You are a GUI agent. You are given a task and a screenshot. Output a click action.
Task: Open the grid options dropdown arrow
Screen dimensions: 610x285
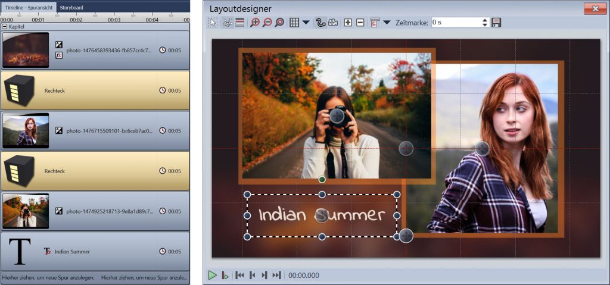306,23
